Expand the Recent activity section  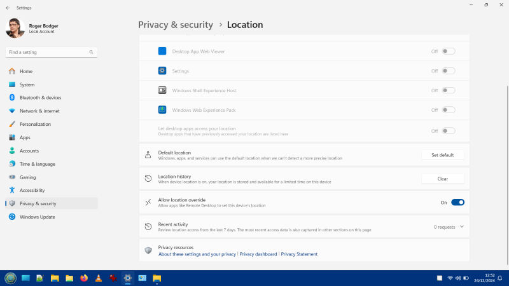pyautogui.click(x=461, y=226)
